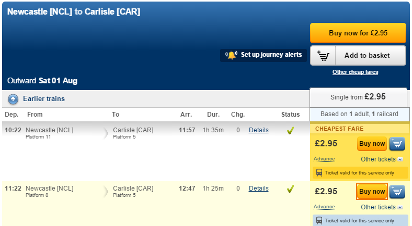The image size is (412, 226).
Task: Open the Earlier trains expander link
Action: point(44,98)
